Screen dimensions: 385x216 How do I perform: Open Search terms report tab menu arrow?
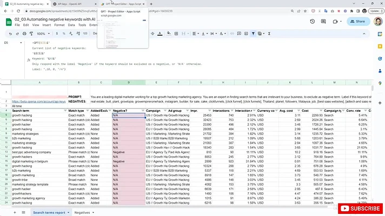tap(68, 213)
